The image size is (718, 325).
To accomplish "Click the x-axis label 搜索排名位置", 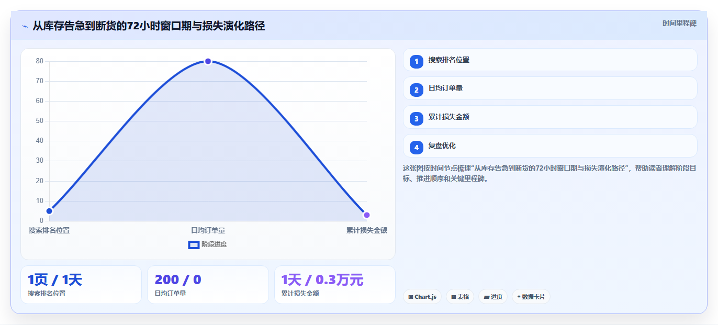I will tap(49, 230).
